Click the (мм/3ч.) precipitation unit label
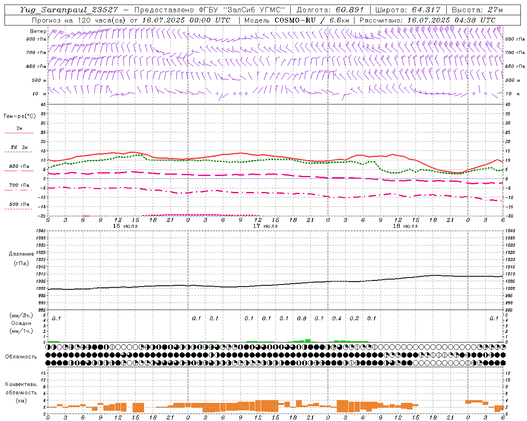 click(21, 315)
